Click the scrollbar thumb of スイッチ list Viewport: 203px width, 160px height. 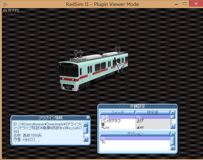[173, 117]
